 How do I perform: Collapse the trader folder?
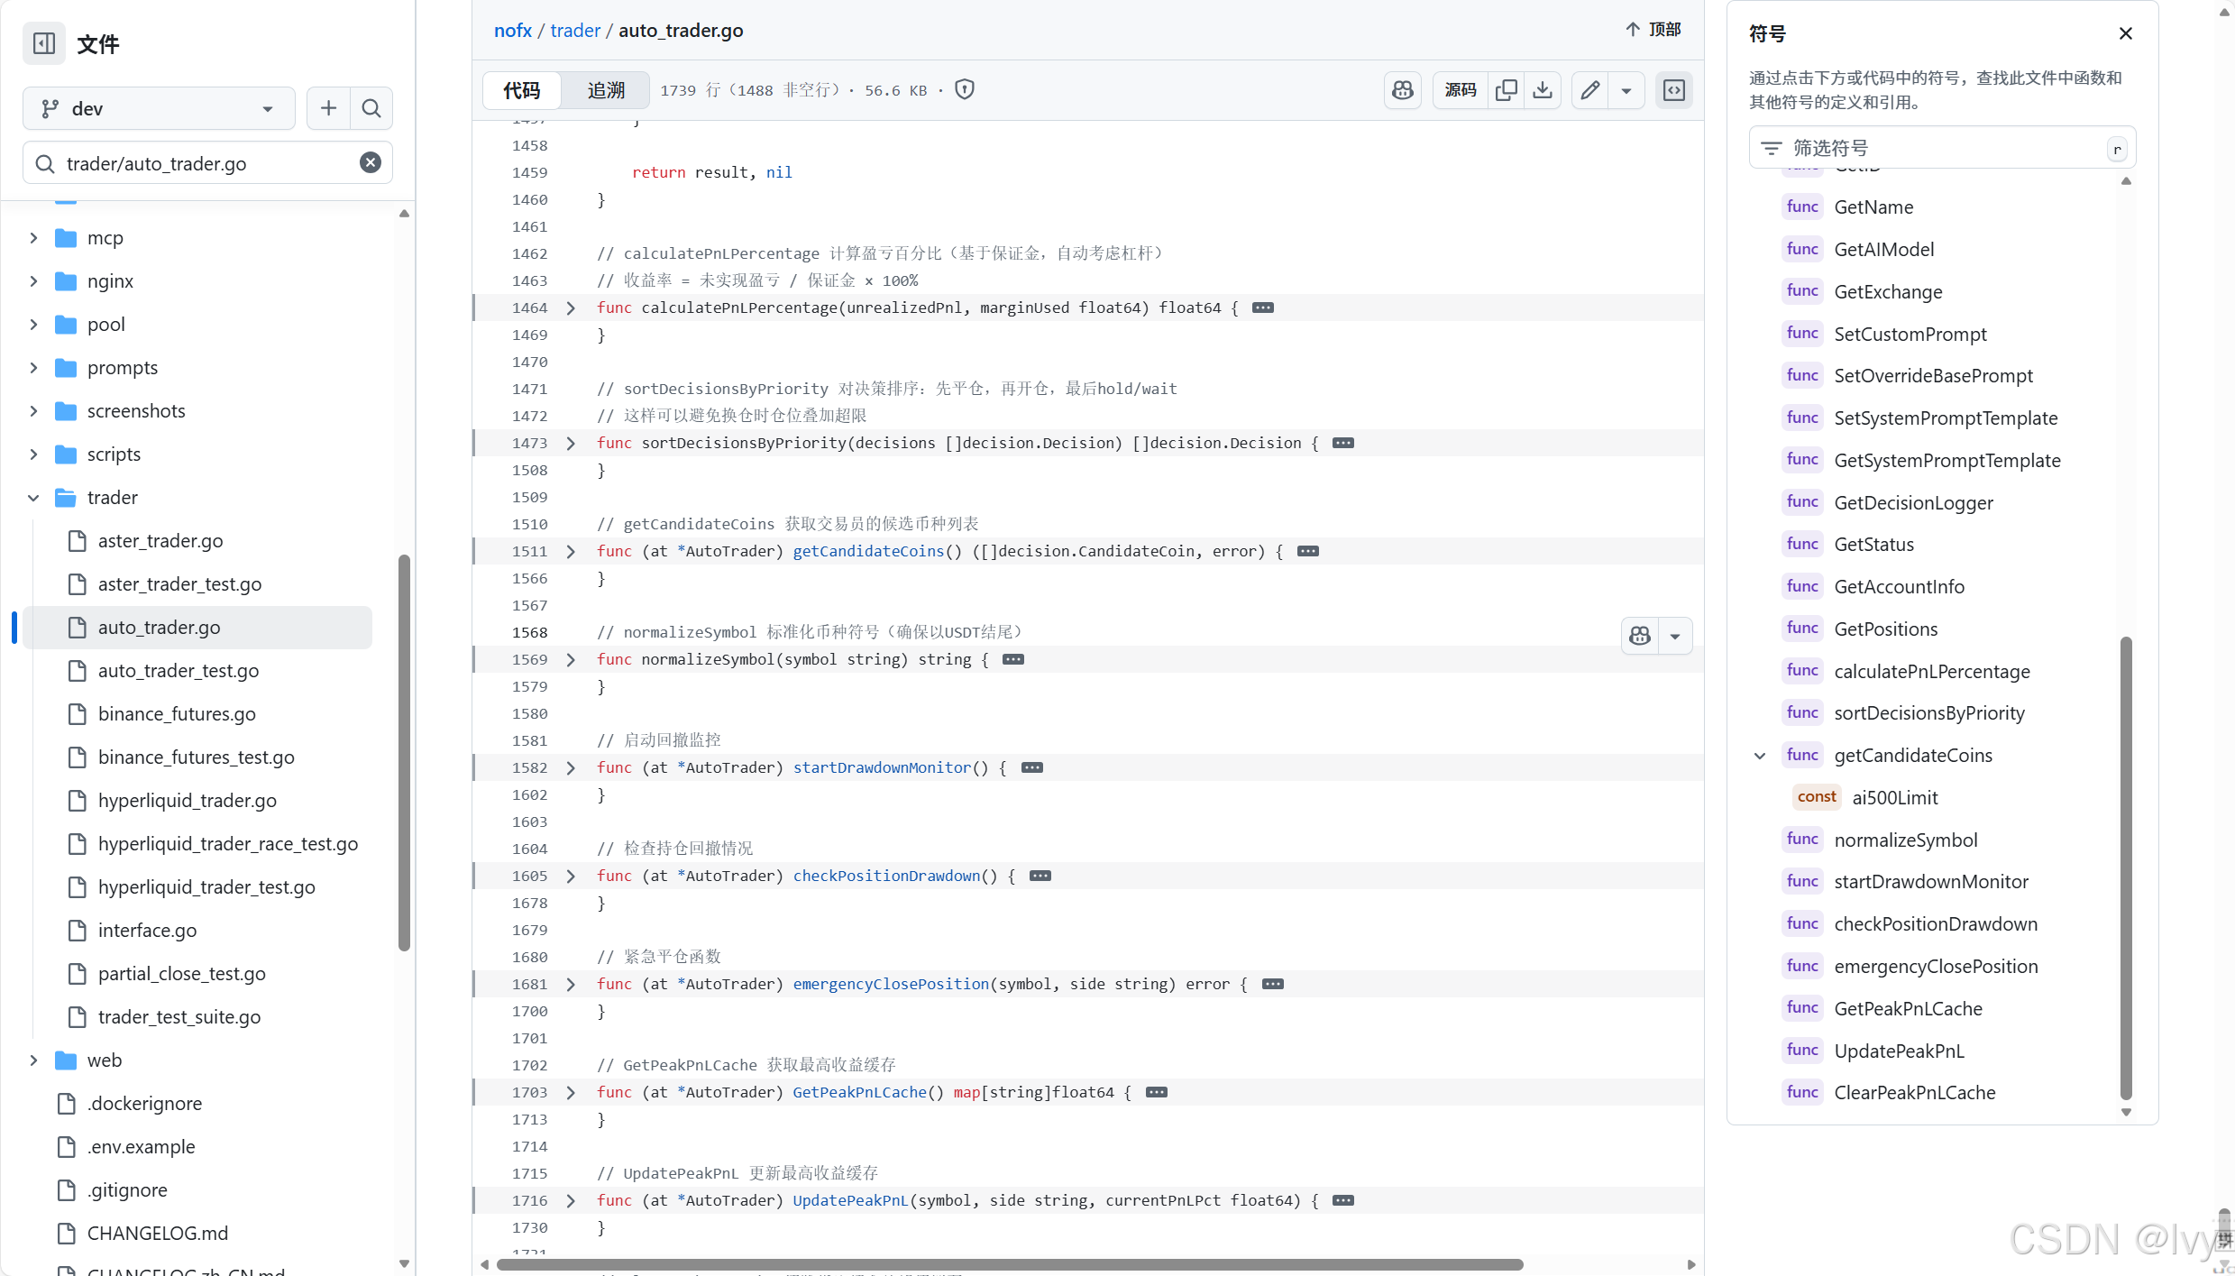33,498
